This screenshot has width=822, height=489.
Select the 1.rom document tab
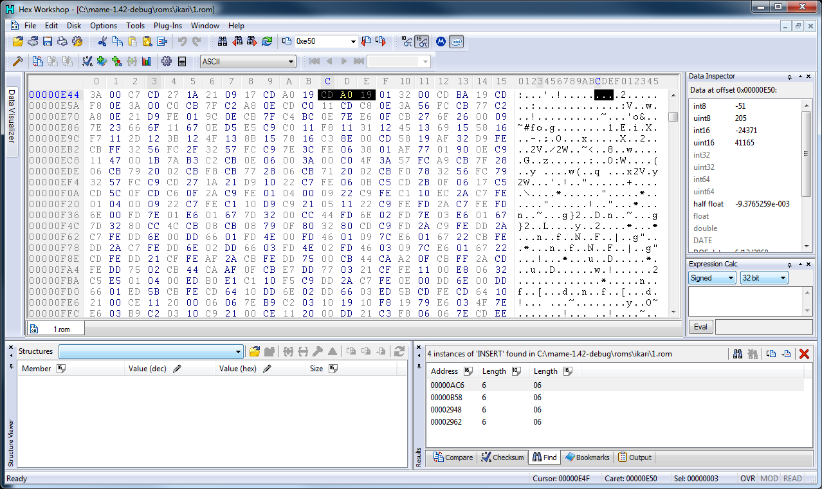pyautogui.click(x=55, y=329)
